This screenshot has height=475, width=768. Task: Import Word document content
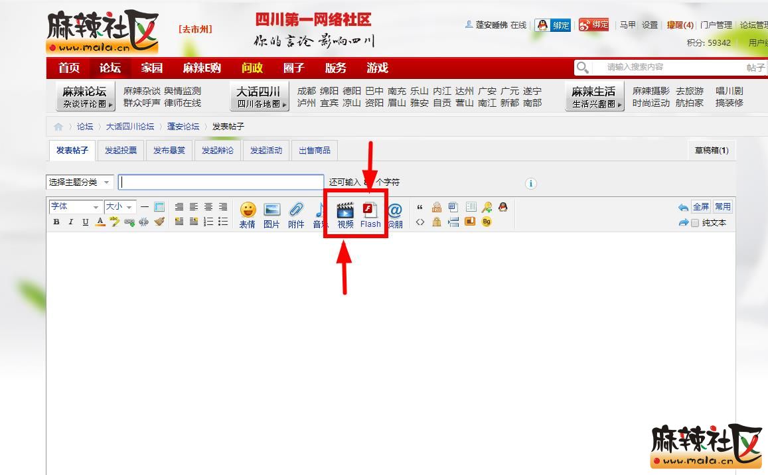click(x=453, y=207)
